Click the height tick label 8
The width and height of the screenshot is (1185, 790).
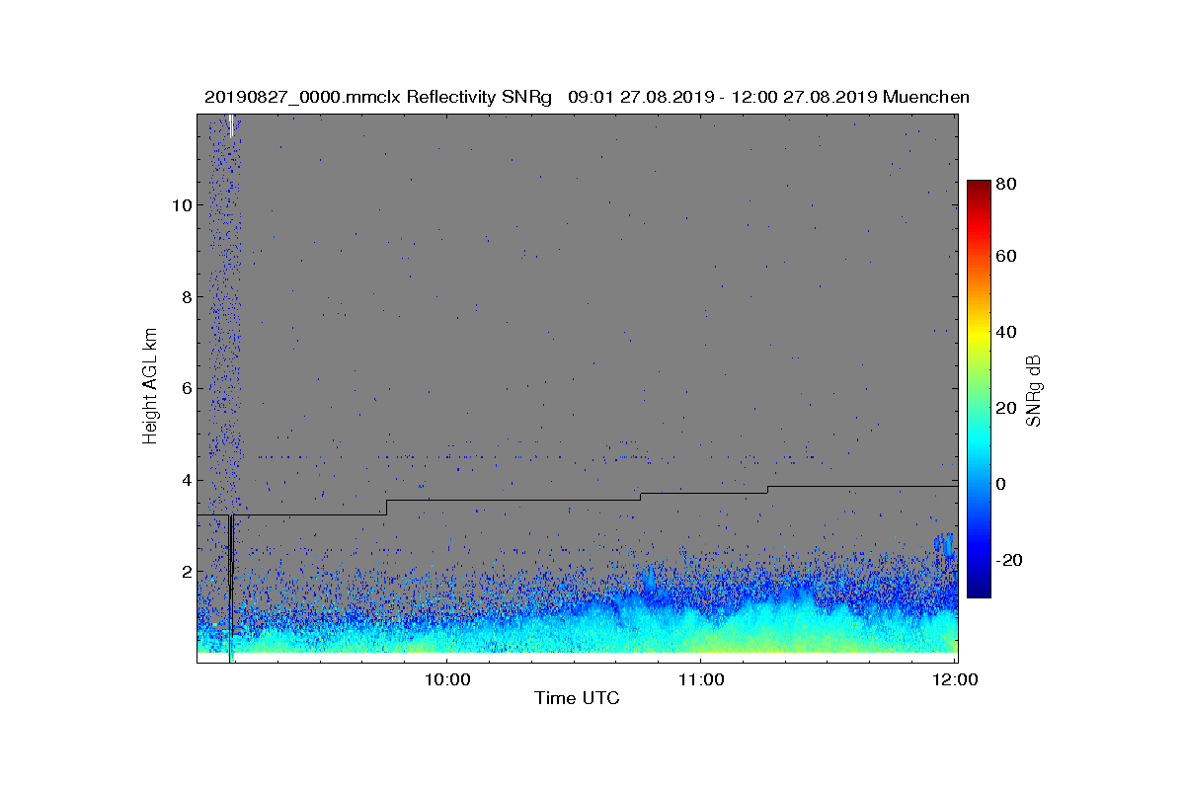coord(185,296)
